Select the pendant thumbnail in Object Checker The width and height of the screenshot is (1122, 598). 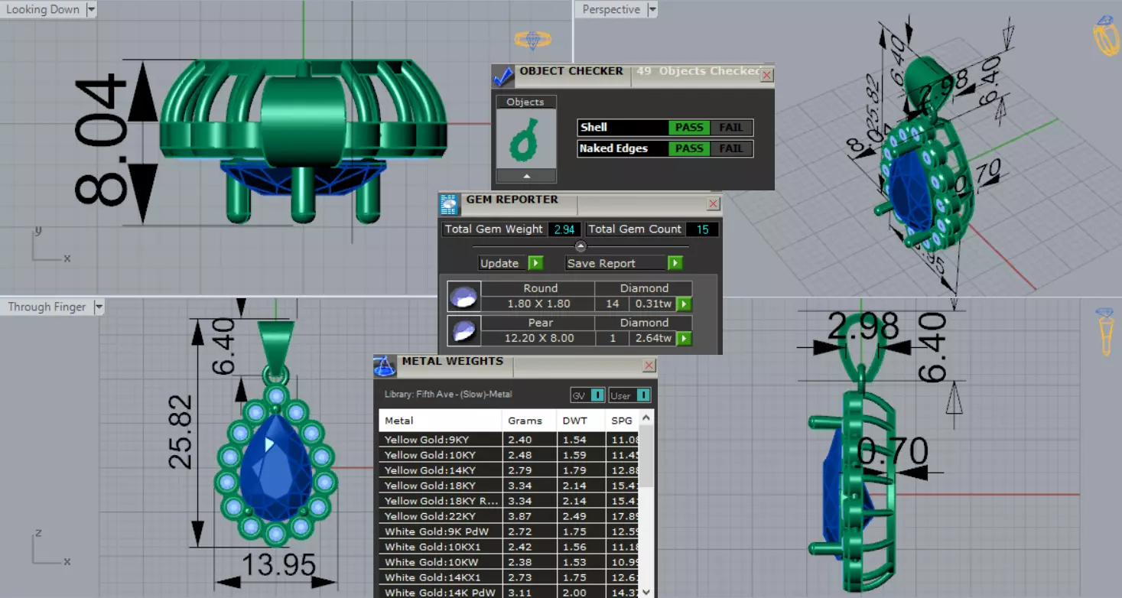pyautogui.click(x=526, y=139)
